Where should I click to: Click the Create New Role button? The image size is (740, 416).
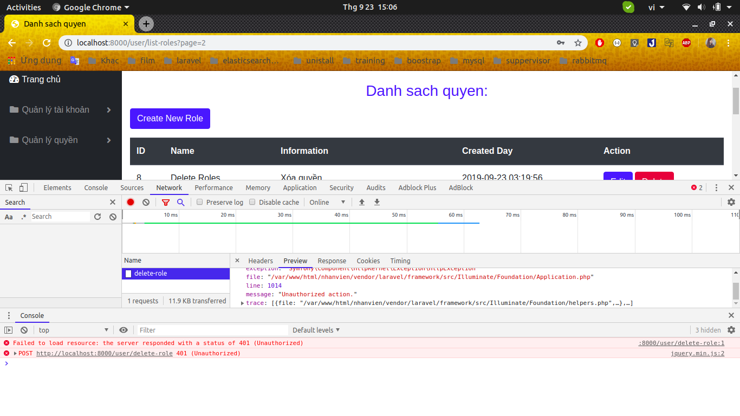click(x=170, y=118)
